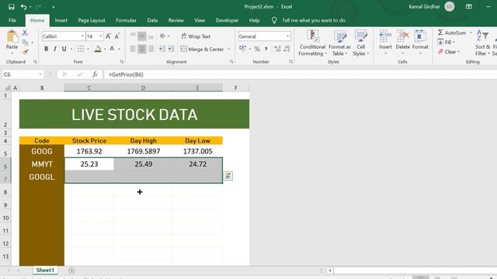Click the AutoSum button
The image size is (497, 279).
(452, 33)
